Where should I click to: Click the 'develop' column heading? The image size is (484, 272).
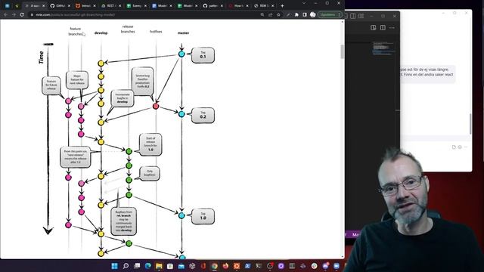tap(101, 33)
